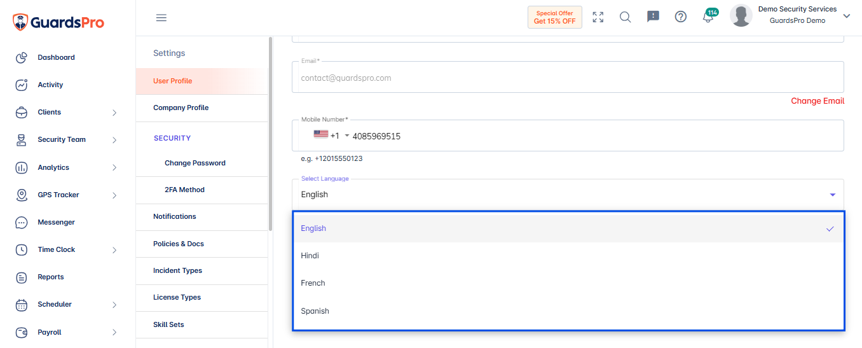The width and height of the screenshot is (862, 348).
Task: Toggle fullscreen mode icon
Action: tap(598, 17)
